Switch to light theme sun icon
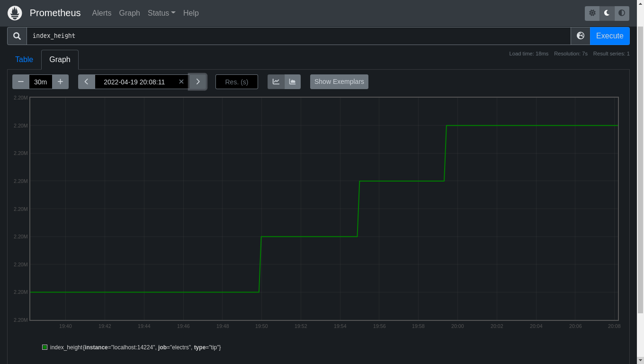The image size is (644, 364). 592,13
